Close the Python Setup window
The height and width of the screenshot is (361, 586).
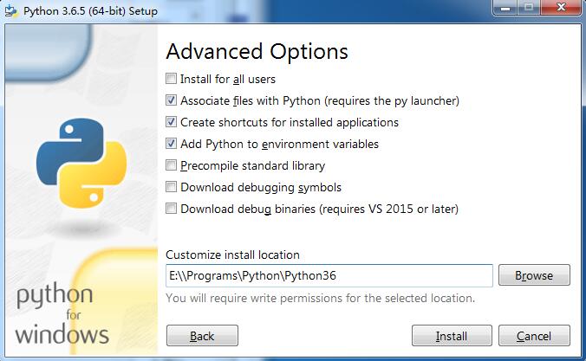(561, 8)
